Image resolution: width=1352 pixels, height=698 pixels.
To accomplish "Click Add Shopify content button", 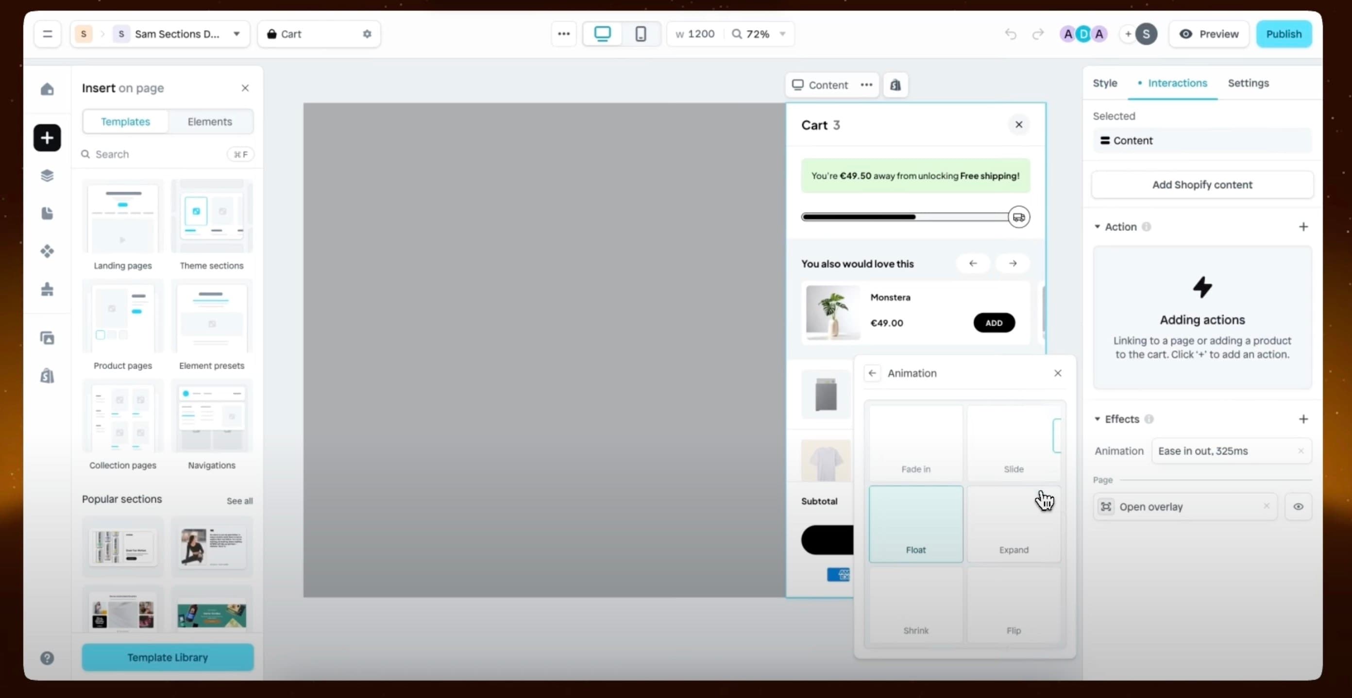I will pyautogui.click(x=1202, y=184).
